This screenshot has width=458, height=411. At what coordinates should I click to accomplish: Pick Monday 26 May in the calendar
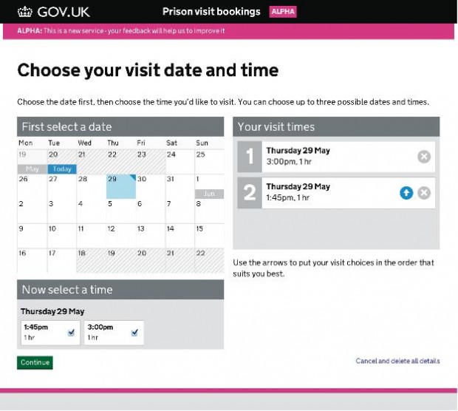coord(32,186)
